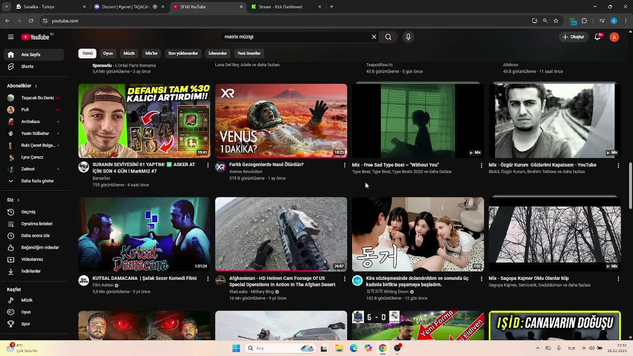
Task: Open Chrome media controls icon
Action: (601, 21)
